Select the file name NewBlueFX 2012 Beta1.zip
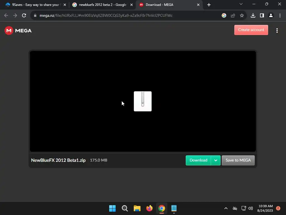Screen dimensions: 286x215 point(58,160)
